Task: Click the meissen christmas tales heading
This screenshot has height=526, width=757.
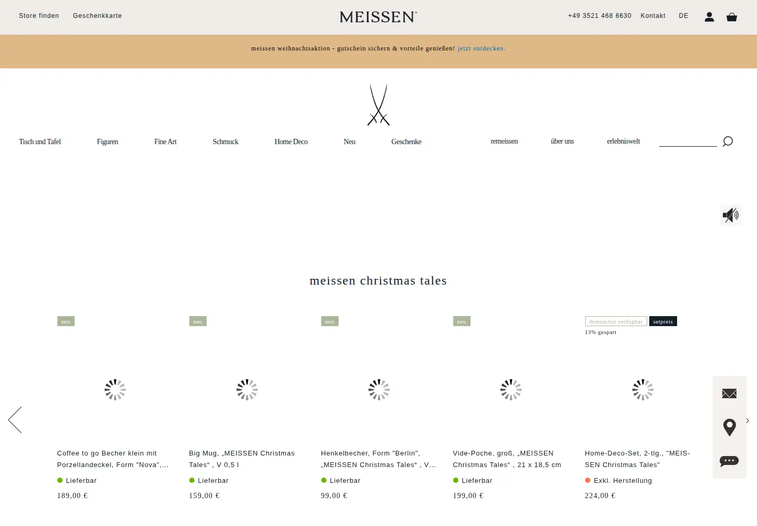Action: click(x=378, y=281)
